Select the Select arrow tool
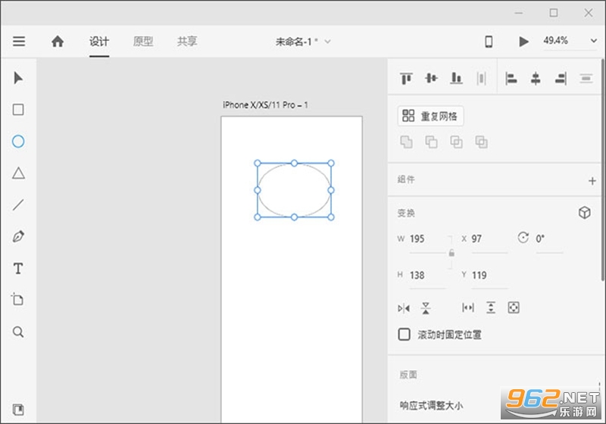 18,78
